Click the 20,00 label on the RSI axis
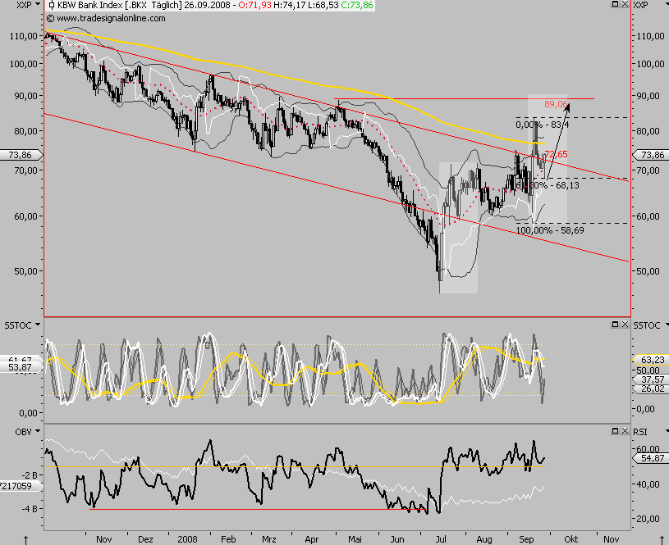 [x=648, y=519]
